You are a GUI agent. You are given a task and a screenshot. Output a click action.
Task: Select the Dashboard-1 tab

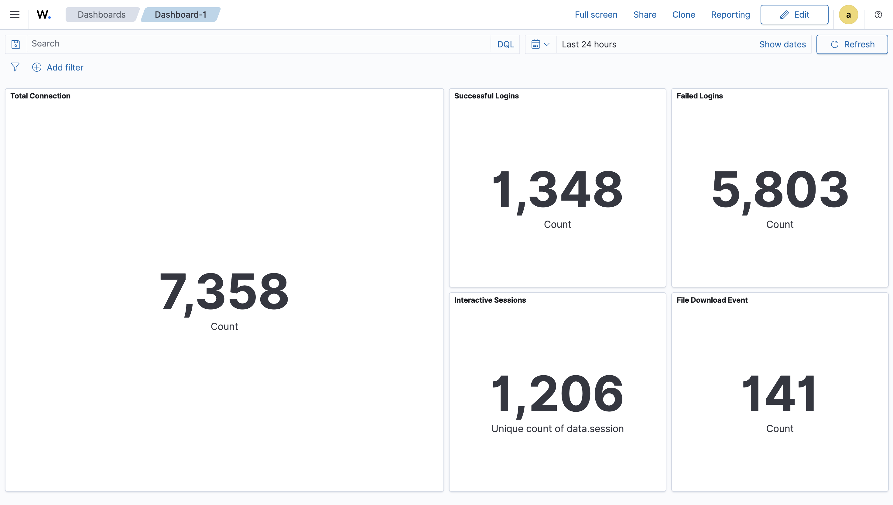(x=180, y=15)
